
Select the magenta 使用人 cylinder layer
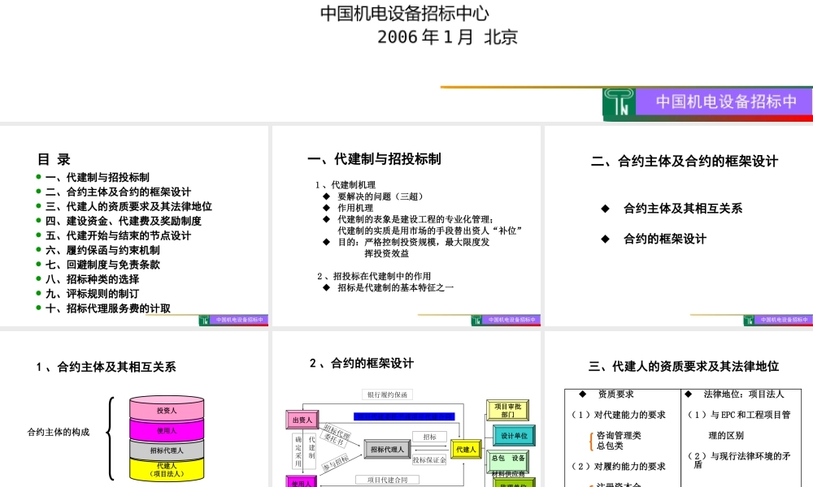pyautogui.click(x=167, y=430)
